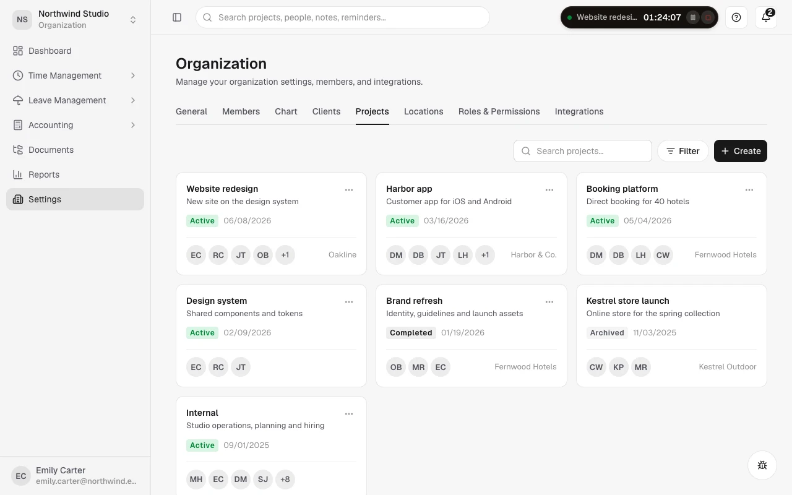
Task: Click the OB avatar on Brand refresh
Action: [396, 367]
